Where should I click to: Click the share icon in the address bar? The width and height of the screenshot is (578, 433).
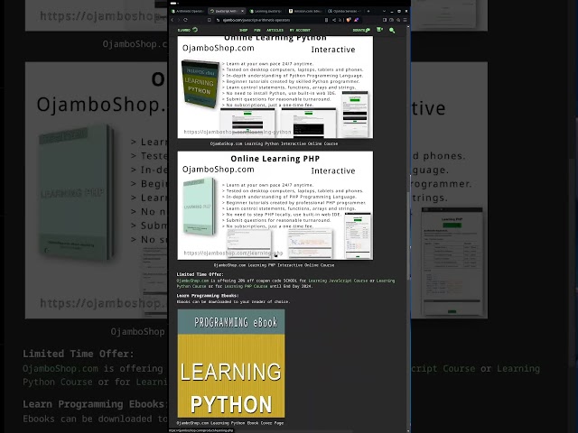(334, 20)
